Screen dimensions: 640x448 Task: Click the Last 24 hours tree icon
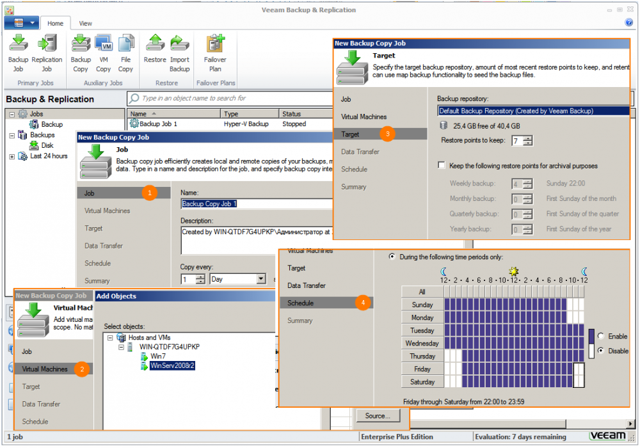click(23, 156)
